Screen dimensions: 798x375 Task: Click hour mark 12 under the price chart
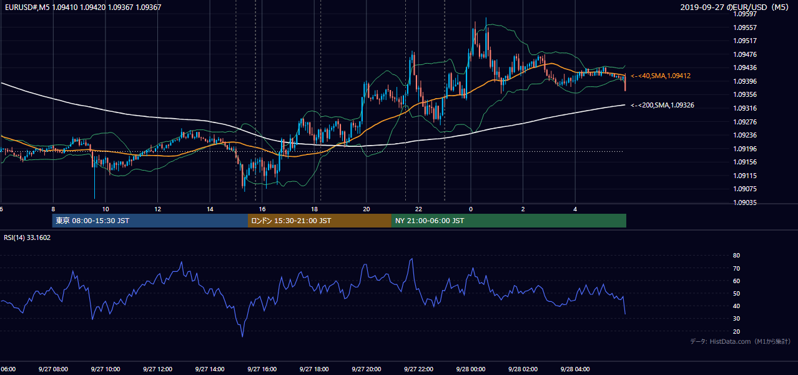(x=157, y=209)
